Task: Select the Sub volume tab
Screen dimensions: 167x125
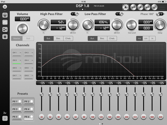Action: point(28,38)
